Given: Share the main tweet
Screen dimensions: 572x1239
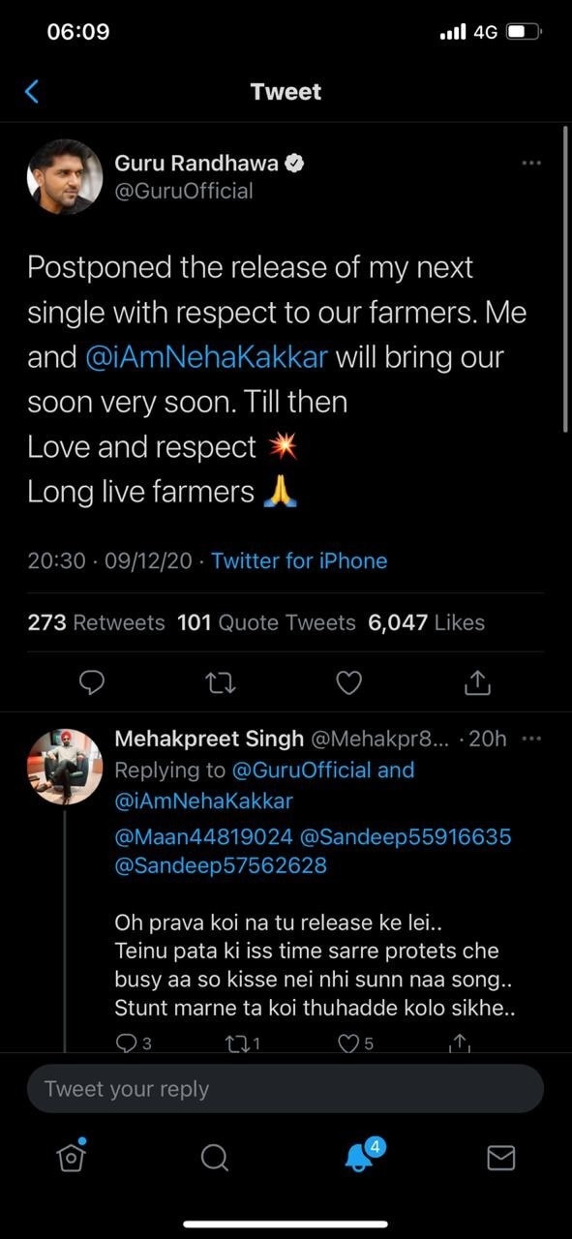Looking at the screenshot, I should click(x=477, y=683).
